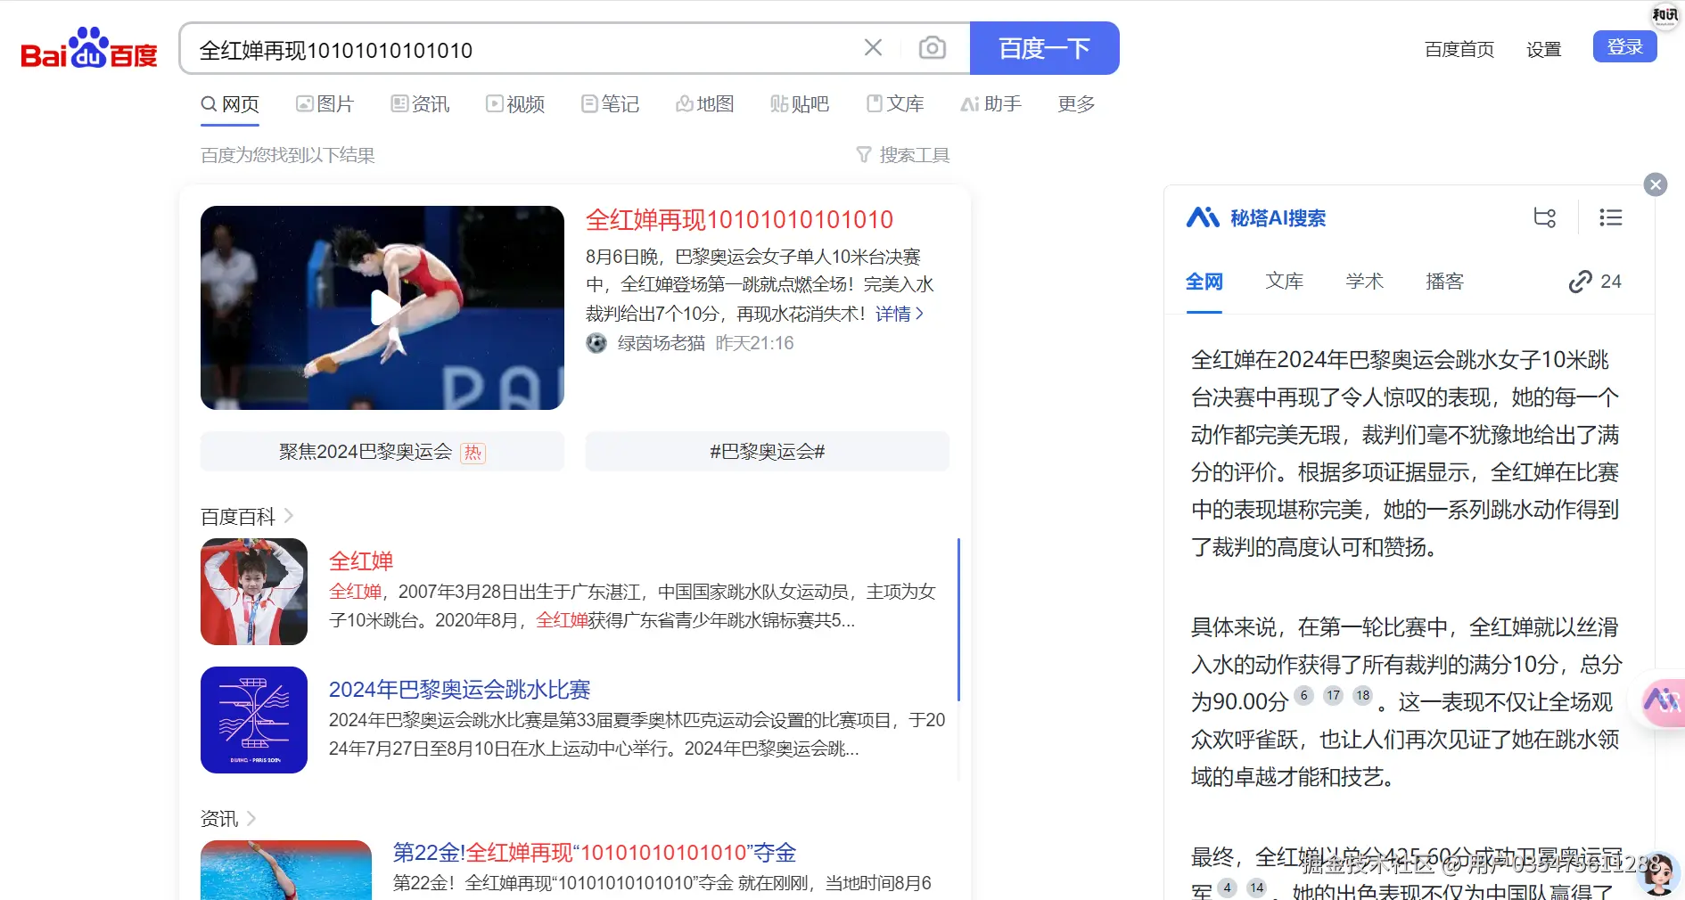Image resolution: width=1685 pixels, height=900 pixels.
Task: Click the Baidu logo
Action: pyautogui.click(x=89, y=48)
